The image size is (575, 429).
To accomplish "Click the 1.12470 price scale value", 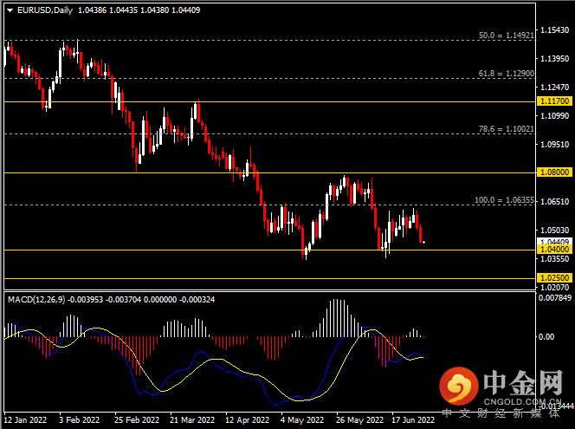I will point(555,87).
